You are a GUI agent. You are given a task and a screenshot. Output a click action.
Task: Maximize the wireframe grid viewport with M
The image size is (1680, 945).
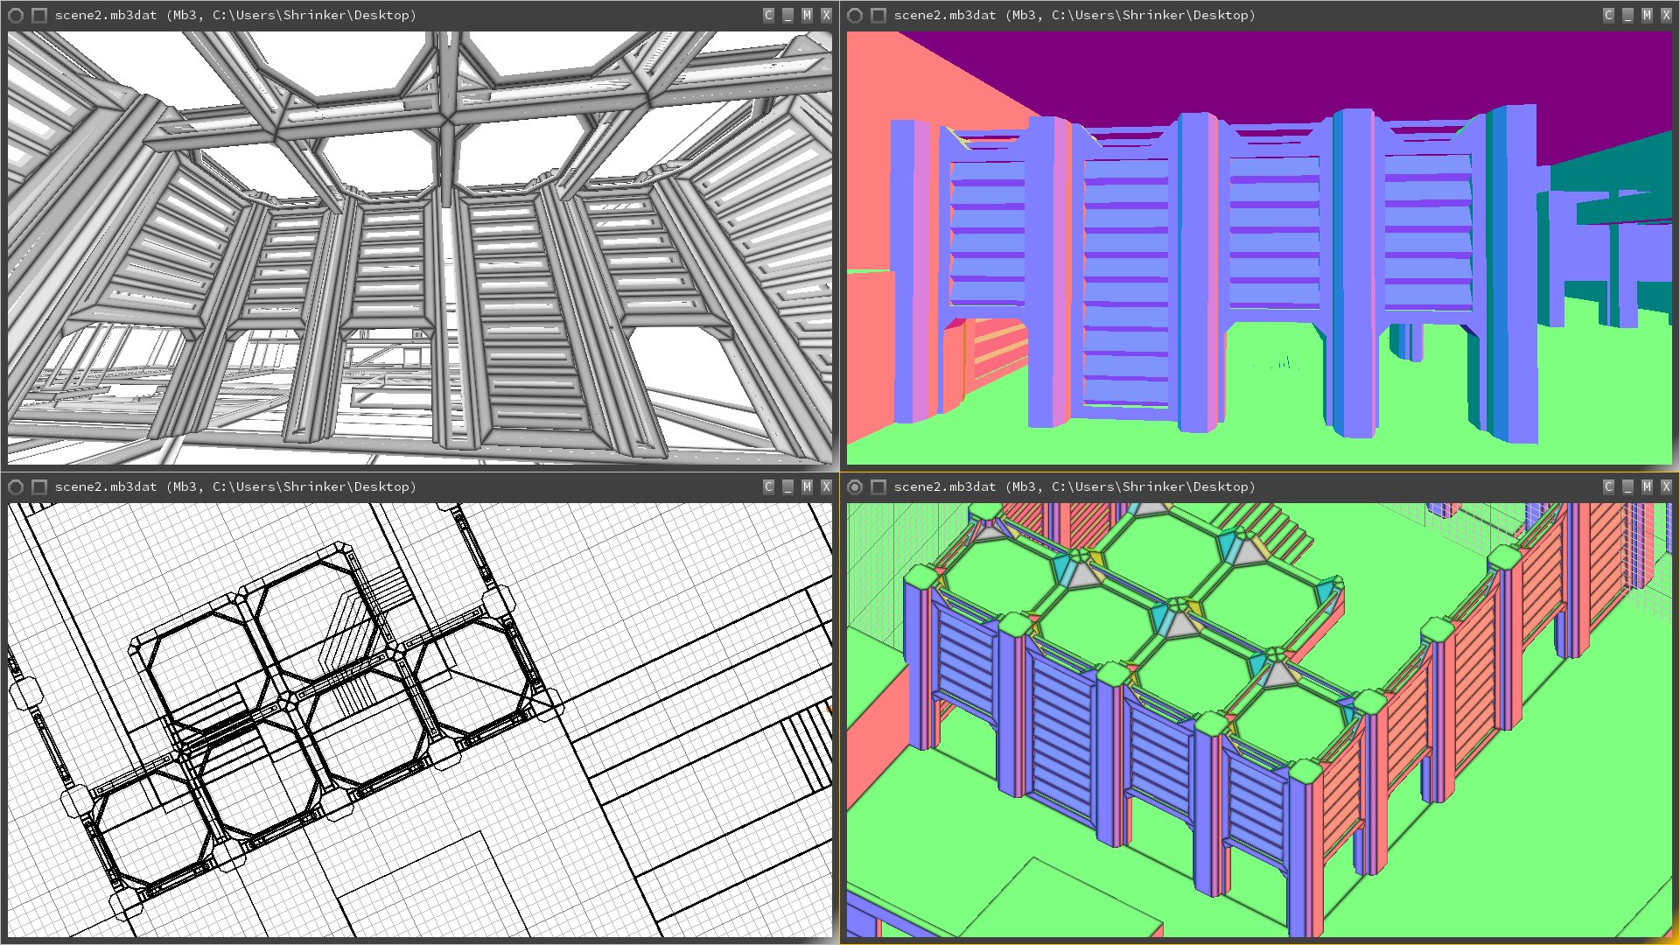click(807, 486)
